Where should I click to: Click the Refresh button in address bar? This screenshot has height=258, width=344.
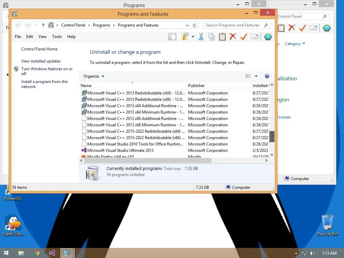pyautogui.click(x=195, y=25)
